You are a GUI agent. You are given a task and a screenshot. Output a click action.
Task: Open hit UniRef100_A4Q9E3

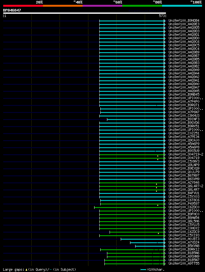(x=184, y=24)
